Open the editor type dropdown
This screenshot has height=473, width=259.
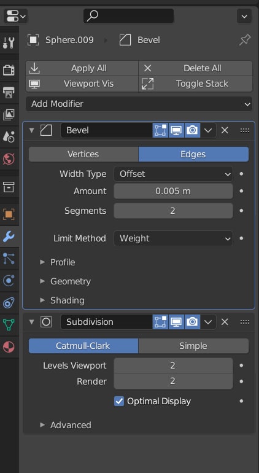[15, 16]
